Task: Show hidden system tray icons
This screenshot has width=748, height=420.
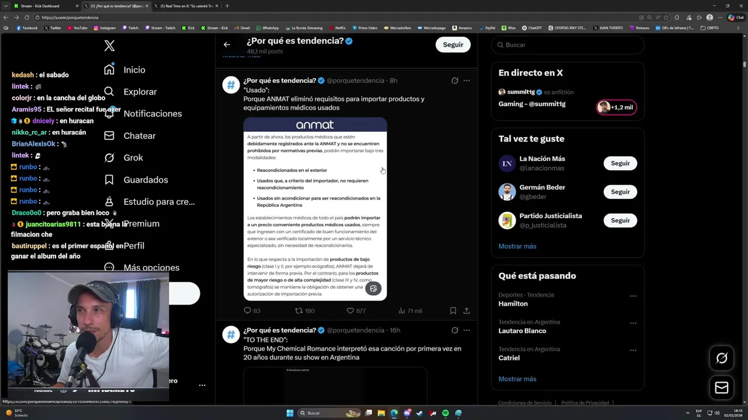Action: click(x=688, y=413)
